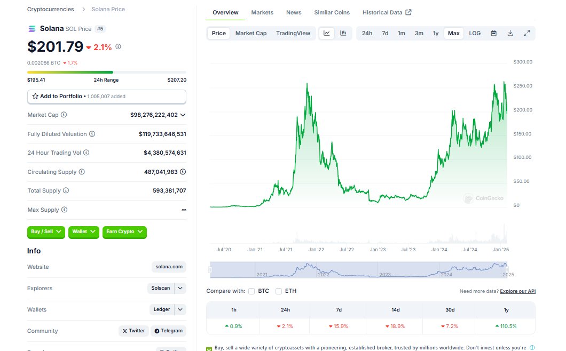Screen dimensions: 566x351
Task: Open price info tooltip beside 2.1% change
Action: pos(118,46)
